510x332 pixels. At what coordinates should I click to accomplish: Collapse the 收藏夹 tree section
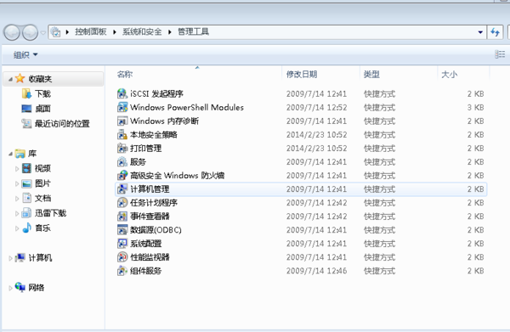(x=10, y=79)
